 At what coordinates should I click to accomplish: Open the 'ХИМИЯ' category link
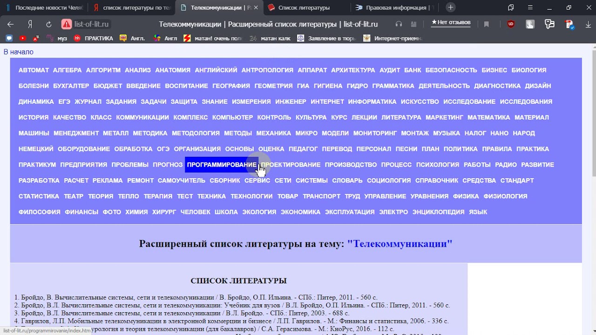point(136,212)
